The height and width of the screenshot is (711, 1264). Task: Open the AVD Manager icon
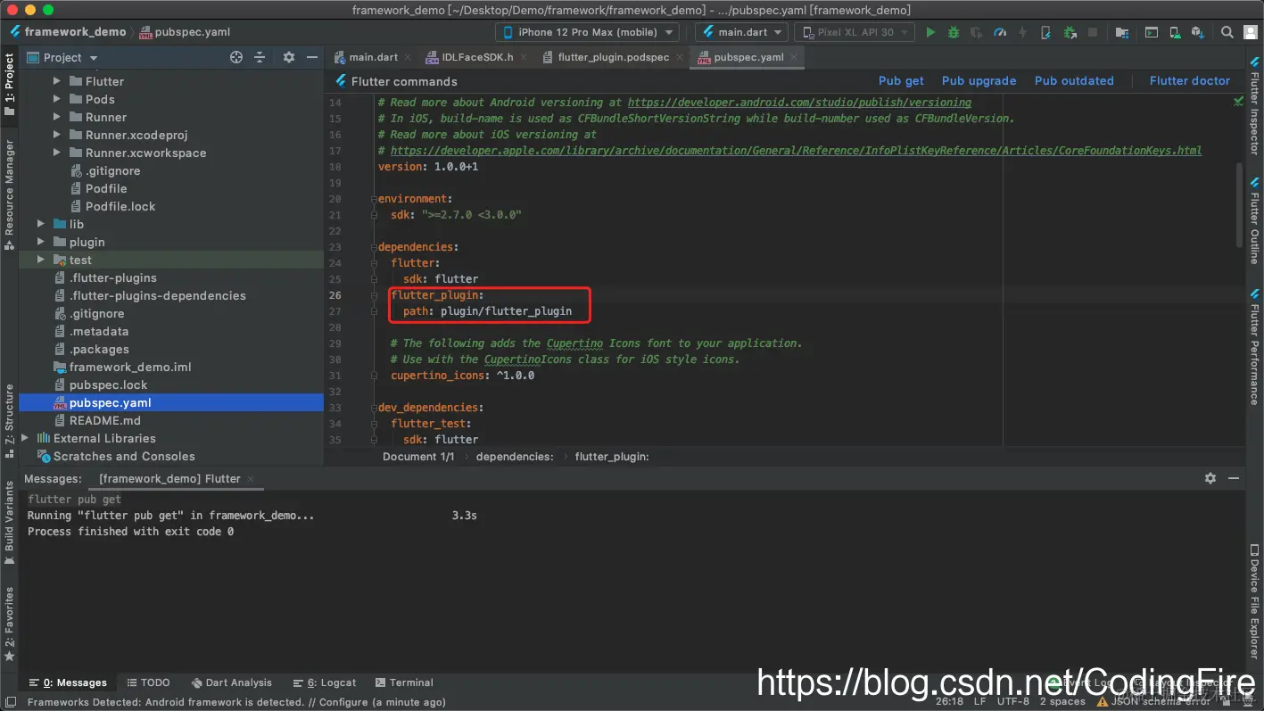click(x=1175, y=32)
